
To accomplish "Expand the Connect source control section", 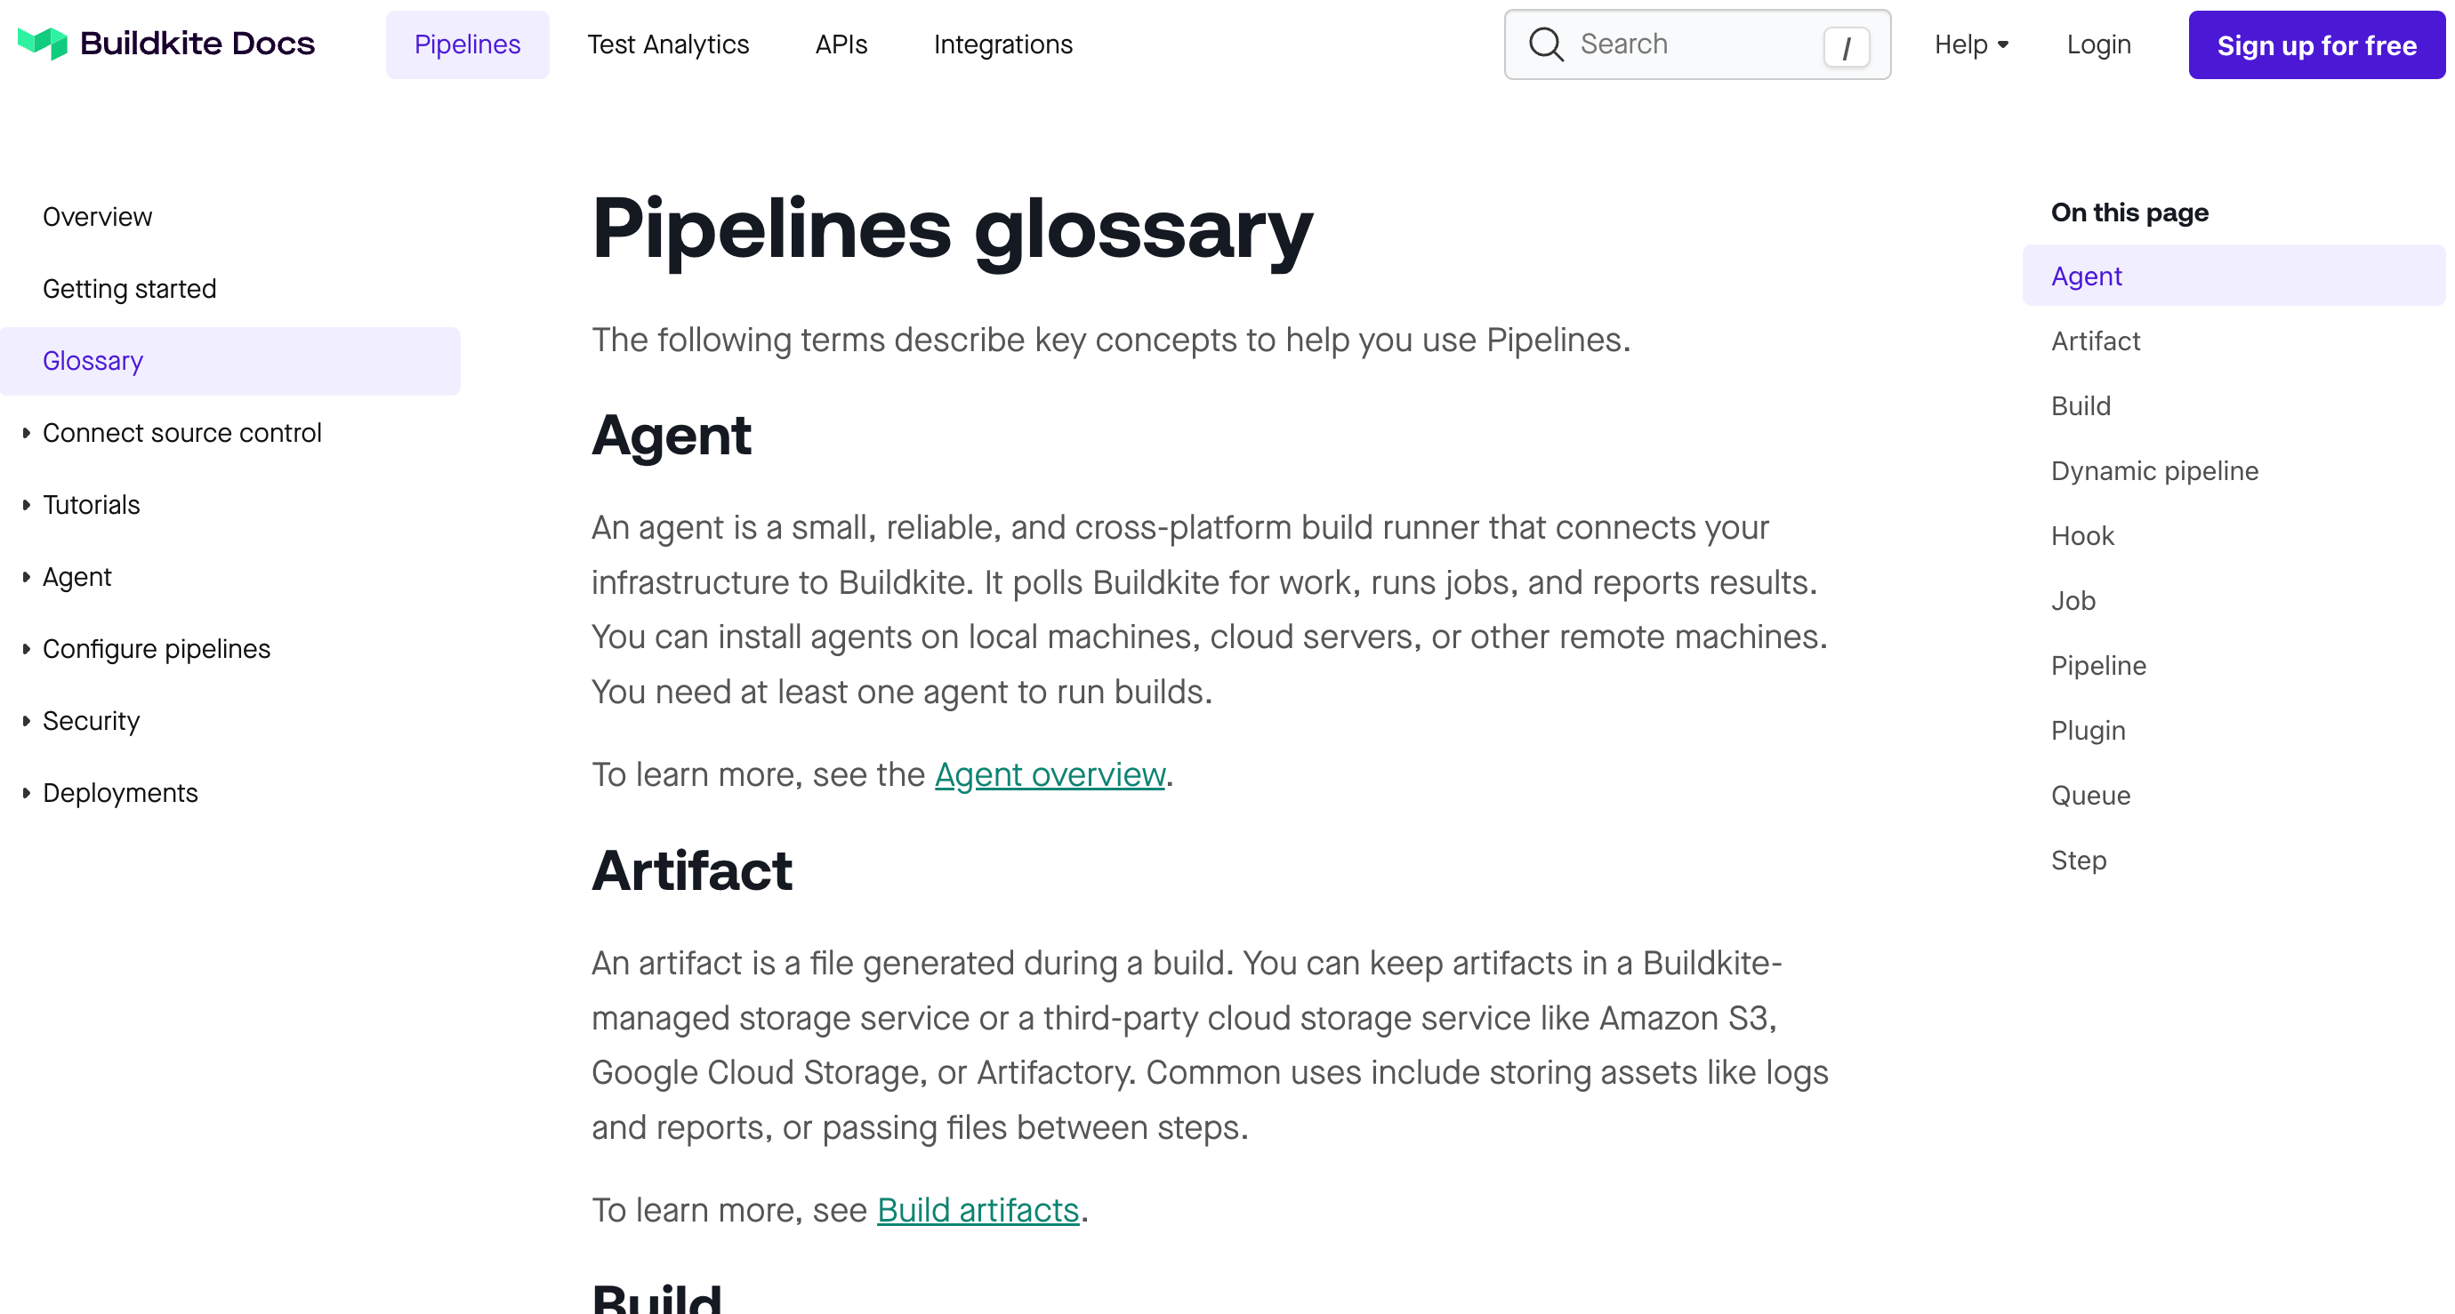I will pos(27,433).
